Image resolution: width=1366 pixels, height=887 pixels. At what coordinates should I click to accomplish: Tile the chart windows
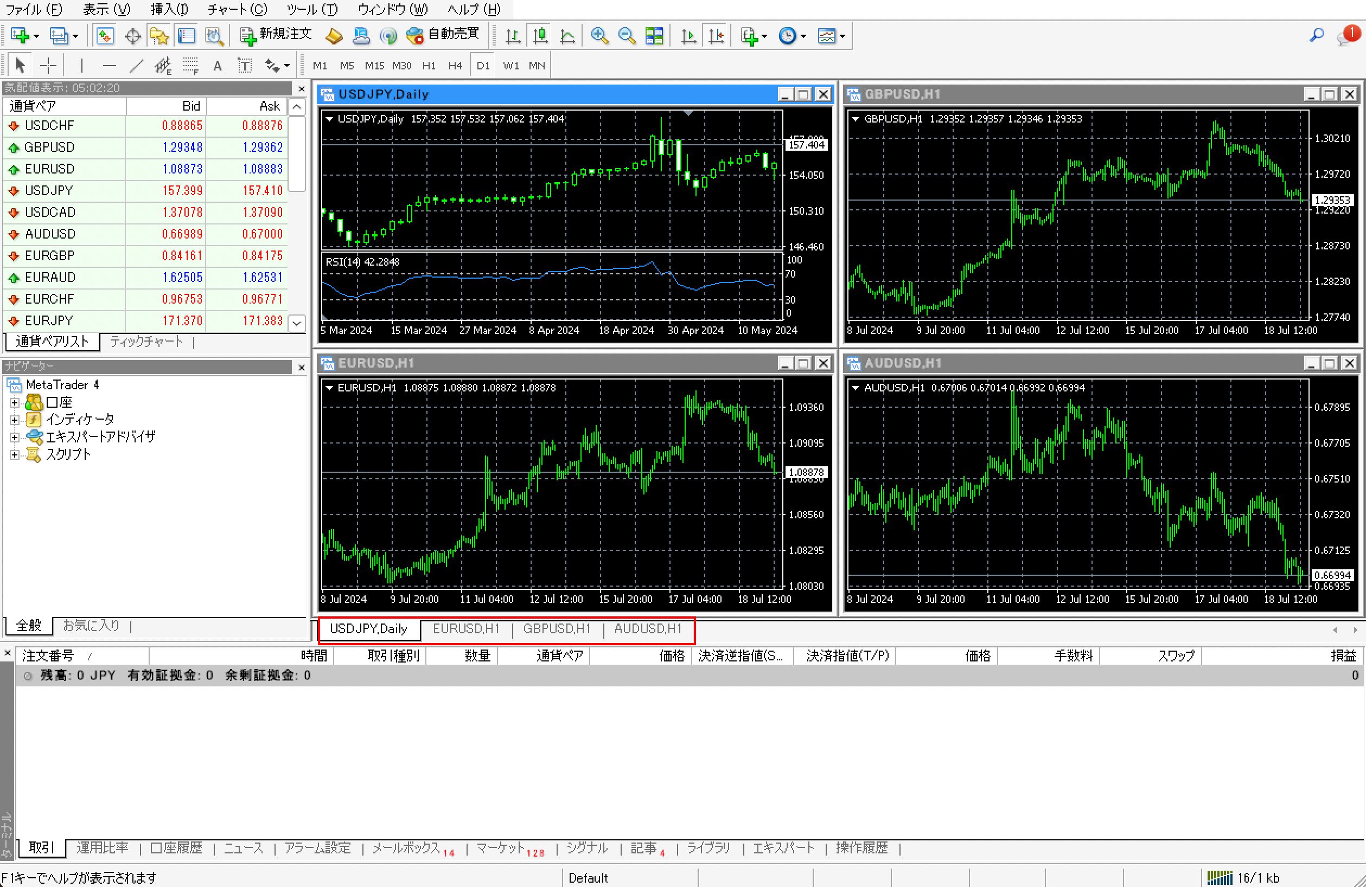654,36
